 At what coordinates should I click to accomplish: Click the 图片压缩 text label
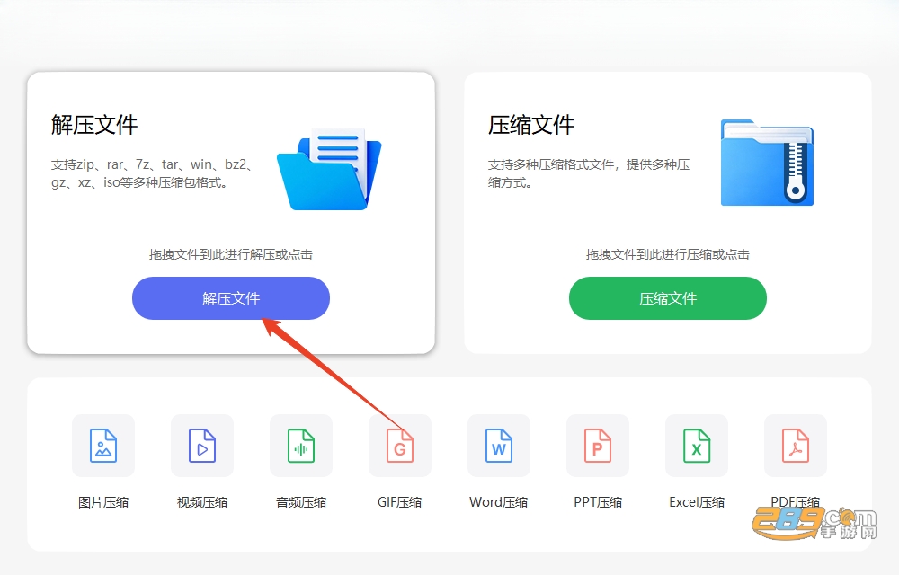(103, 502)
